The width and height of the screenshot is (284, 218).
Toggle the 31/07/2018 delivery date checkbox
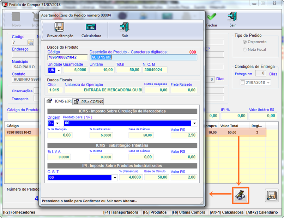[242, 82]
